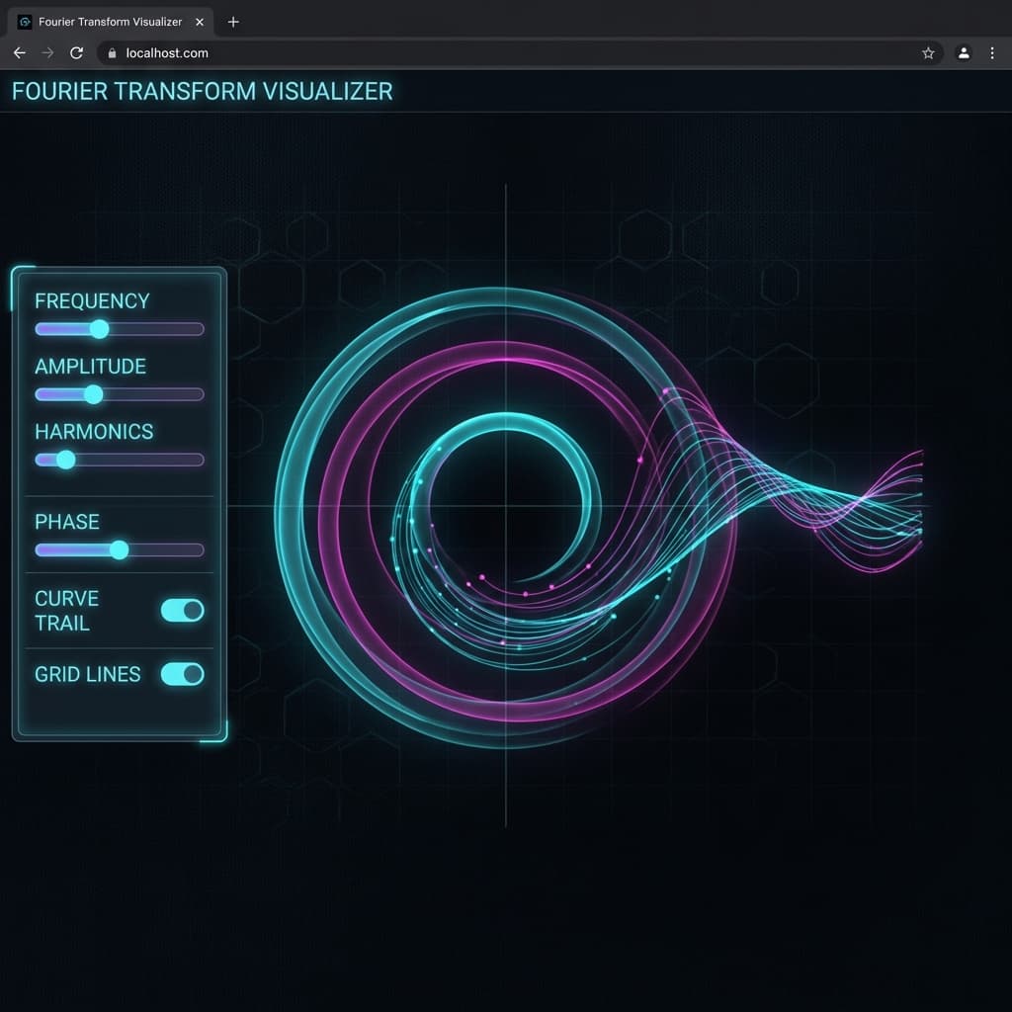This screenshot has width=1012, height=1012.
Task: Click the lock icon in the address bar
Action: click(113, 53)
